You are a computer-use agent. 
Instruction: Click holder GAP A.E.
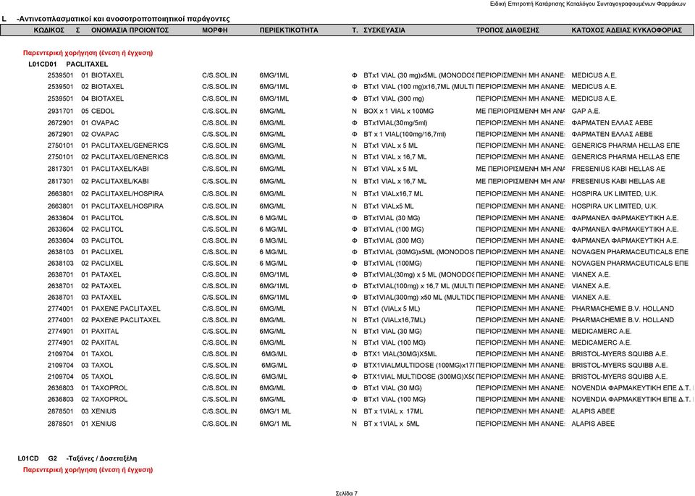586,112
